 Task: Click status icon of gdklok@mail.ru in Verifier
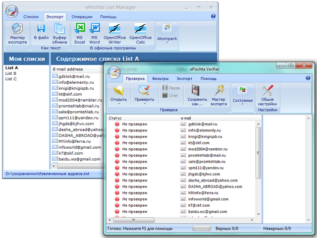coord(117,124)
